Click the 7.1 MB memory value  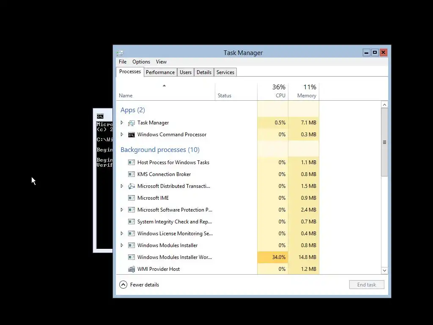tap(308, 123)
